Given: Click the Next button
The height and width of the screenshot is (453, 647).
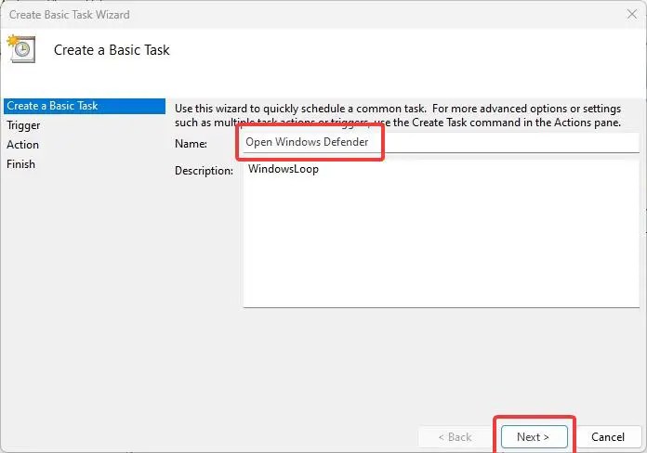Looking at the screenshot, I should [534, 436].
